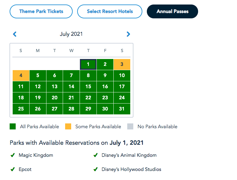The height and width of the screenshot is (180, 237).
Task: Switch to Select Resort Hotels tab
Action: pyautogui.click(x=110, y=11)
